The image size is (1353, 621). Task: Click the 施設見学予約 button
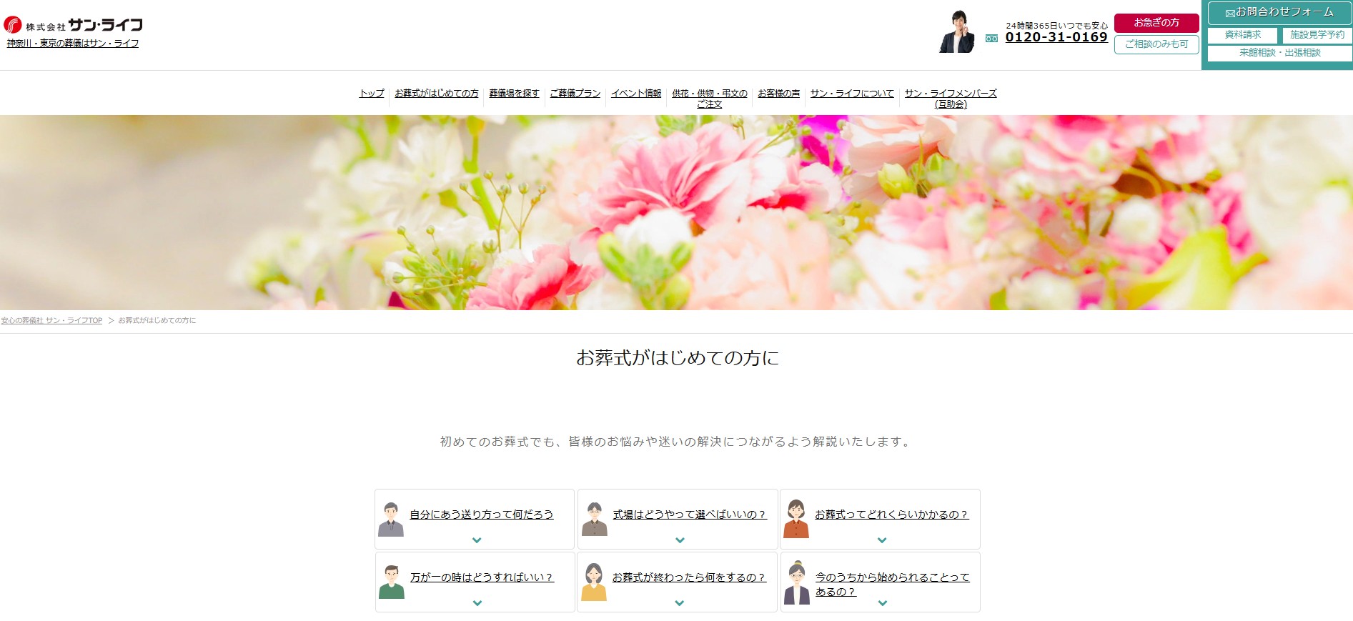pyautogui.click(x=1317, y=35)
